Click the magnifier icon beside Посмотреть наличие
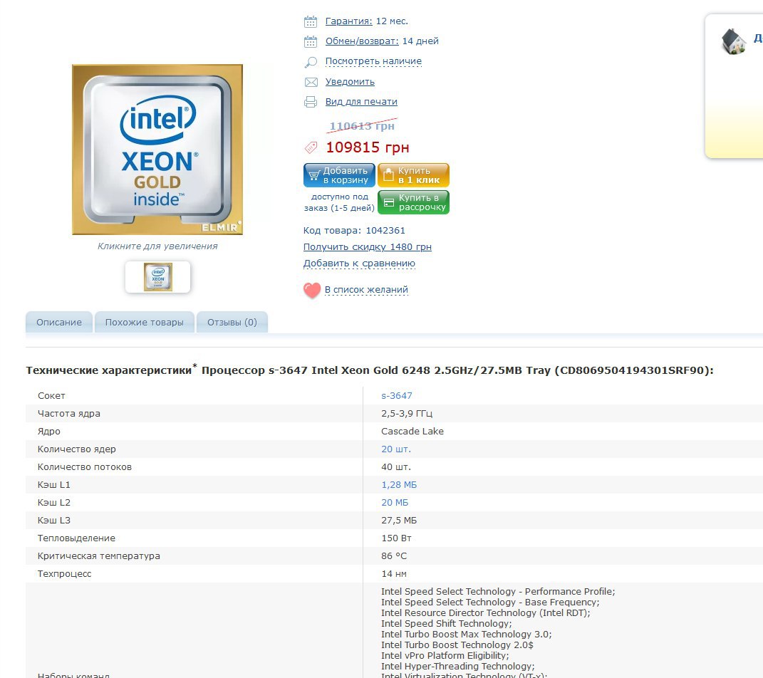Screen dimensions: 763x678 [311, 62]
